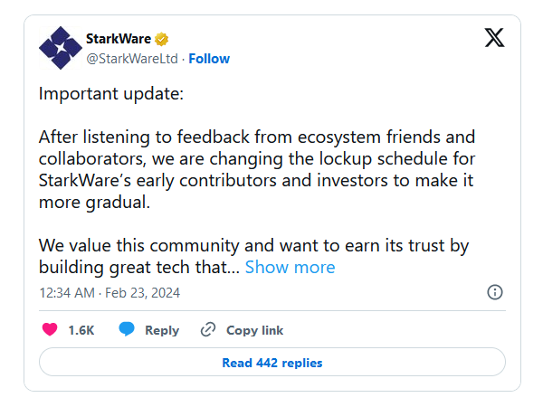Like the tweet with the heart icon
This screenshot has height=407, width=543.
51,329
